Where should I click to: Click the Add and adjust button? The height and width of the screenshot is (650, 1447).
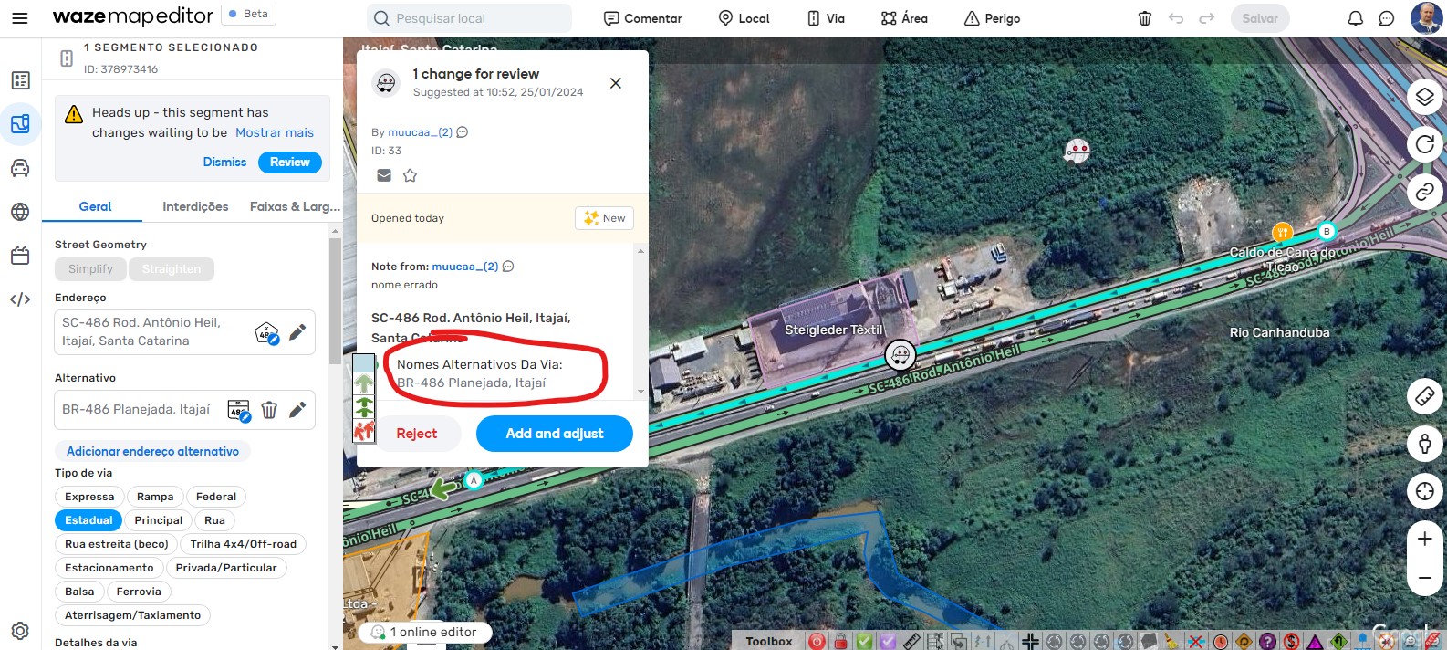pos(555,434)
